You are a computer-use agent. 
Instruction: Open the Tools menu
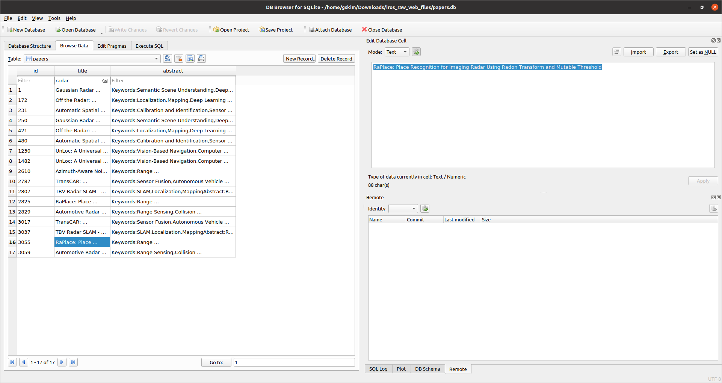(54, 18)
